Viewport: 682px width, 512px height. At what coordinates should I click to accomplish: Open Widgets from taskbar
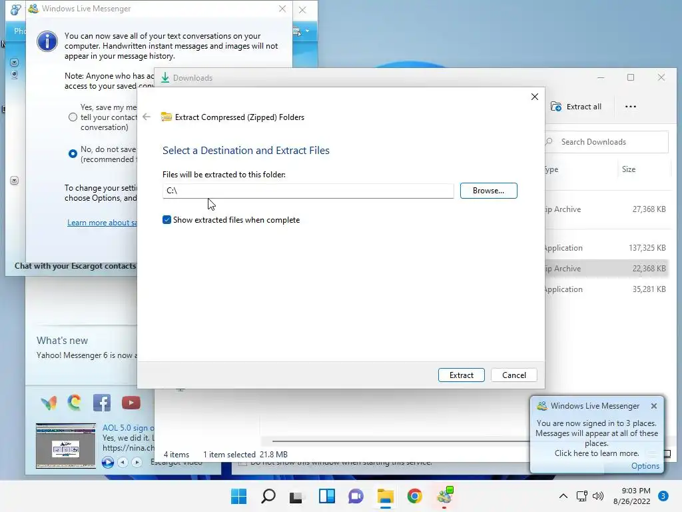click(x=326, y=496)
